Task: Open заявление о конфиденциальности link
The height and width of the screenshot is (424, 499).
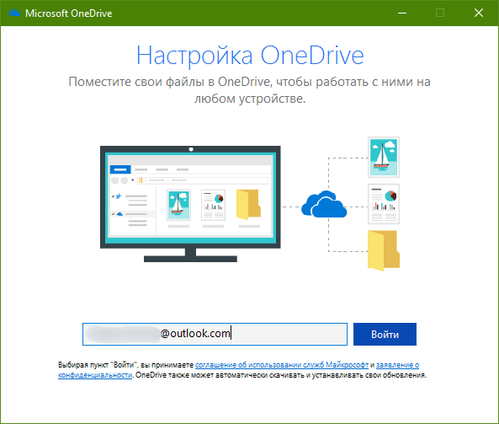Action: pyautogui.click(x=397, y=365)
